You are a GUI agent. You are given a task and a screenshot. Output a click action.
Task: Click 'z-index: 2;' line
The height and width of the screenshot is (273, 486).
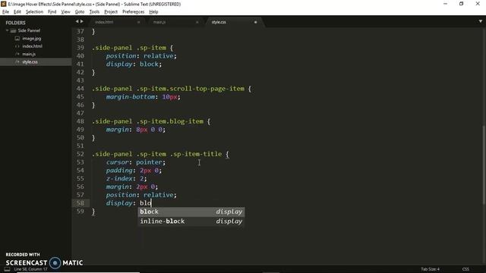[127, 179]
